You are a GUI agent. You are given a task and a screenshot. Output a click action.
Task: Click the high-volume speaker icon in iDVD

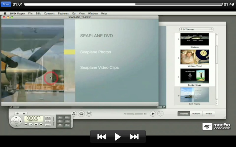tap(145, 114)
